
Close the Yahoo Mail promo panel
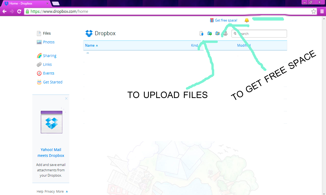[x=66, y=98]
